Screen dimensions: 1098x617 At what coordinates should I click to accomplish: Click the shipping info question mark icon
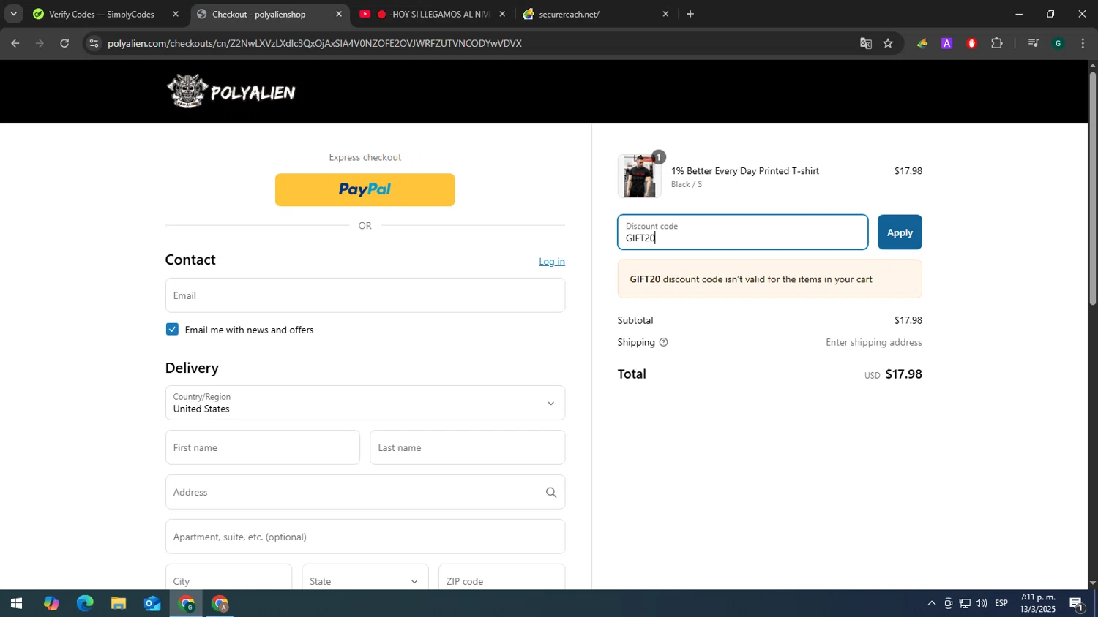[x=663, y=342]
